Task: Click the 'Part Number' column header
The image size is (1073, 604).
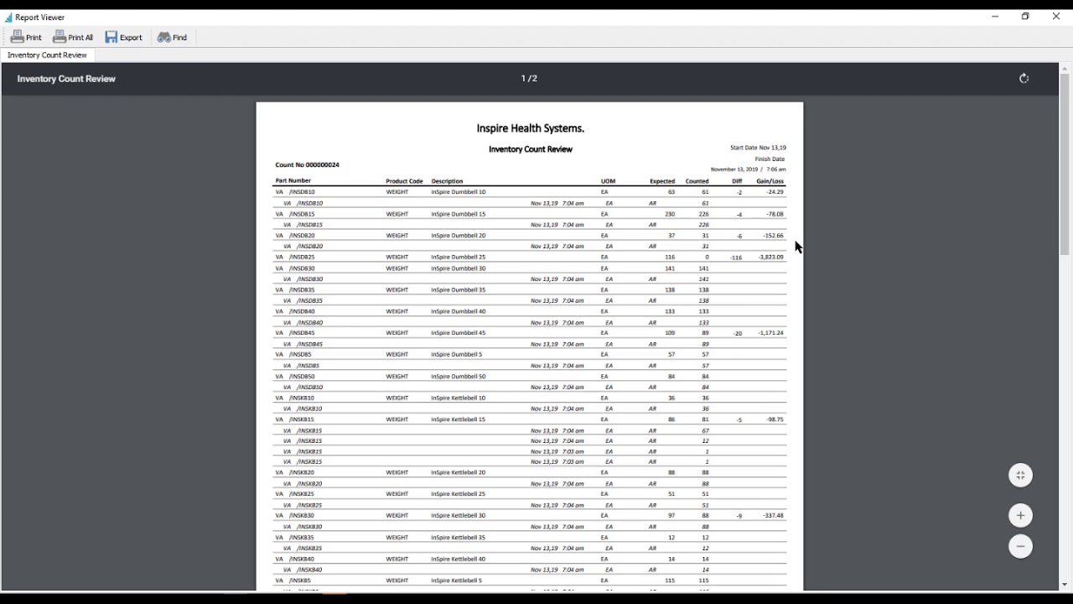Action: coord(293,180)
